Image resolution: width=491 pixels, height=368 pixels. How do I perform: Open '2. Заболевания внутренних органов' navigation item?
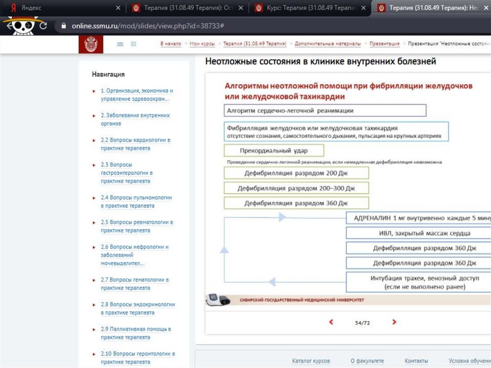point(135,119)
